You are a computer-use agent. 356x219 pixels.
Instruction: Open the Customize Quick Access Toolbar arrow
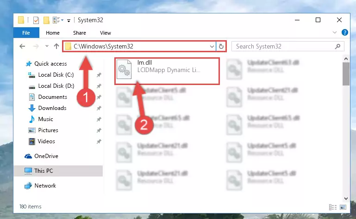pos(69,21)
